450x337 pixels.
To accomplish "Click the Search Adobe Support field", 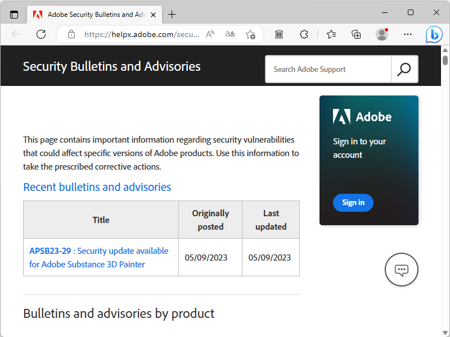I will tap(328, 69).
